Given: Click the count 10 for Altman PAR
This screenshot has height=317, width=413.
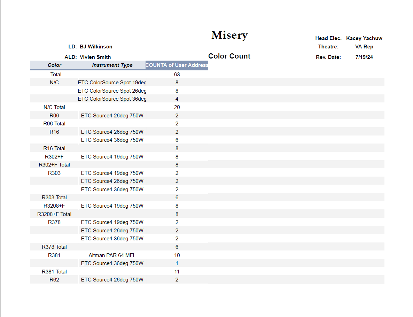Looking at the screenshot, I should [177, 255].
